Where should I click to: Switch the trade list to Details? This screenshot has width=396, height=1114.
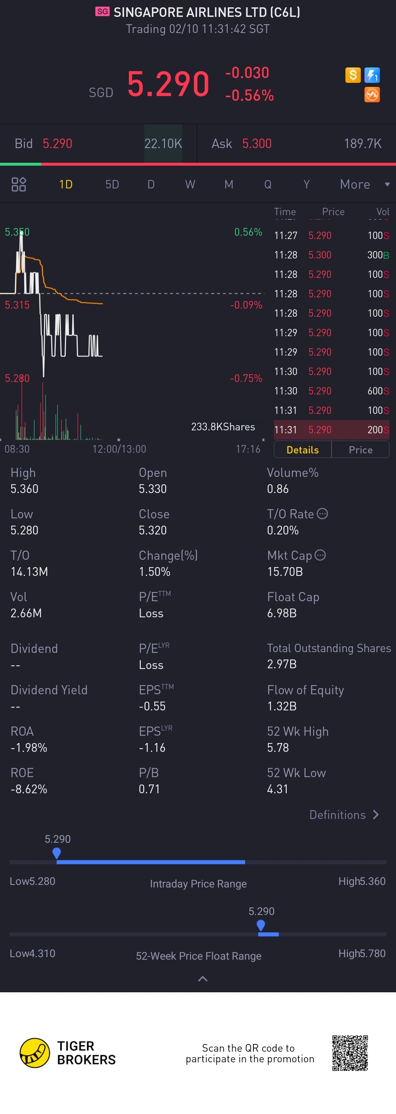coord(302,450)
